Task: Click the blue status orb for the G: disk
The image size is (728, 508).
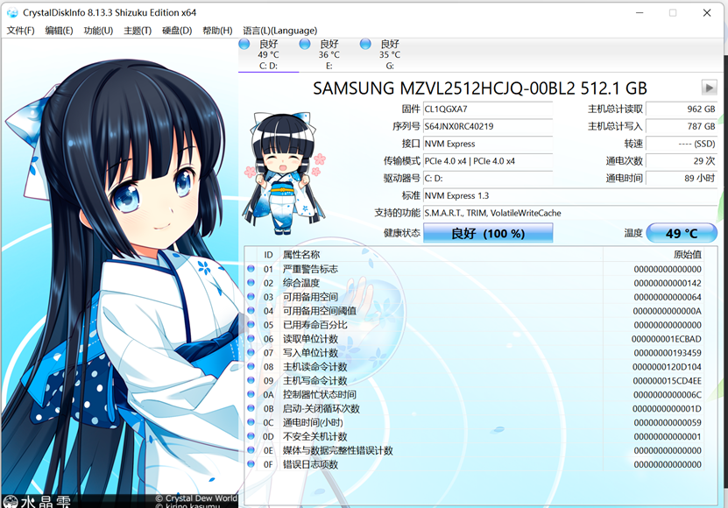Action: [x=365, y=44]
